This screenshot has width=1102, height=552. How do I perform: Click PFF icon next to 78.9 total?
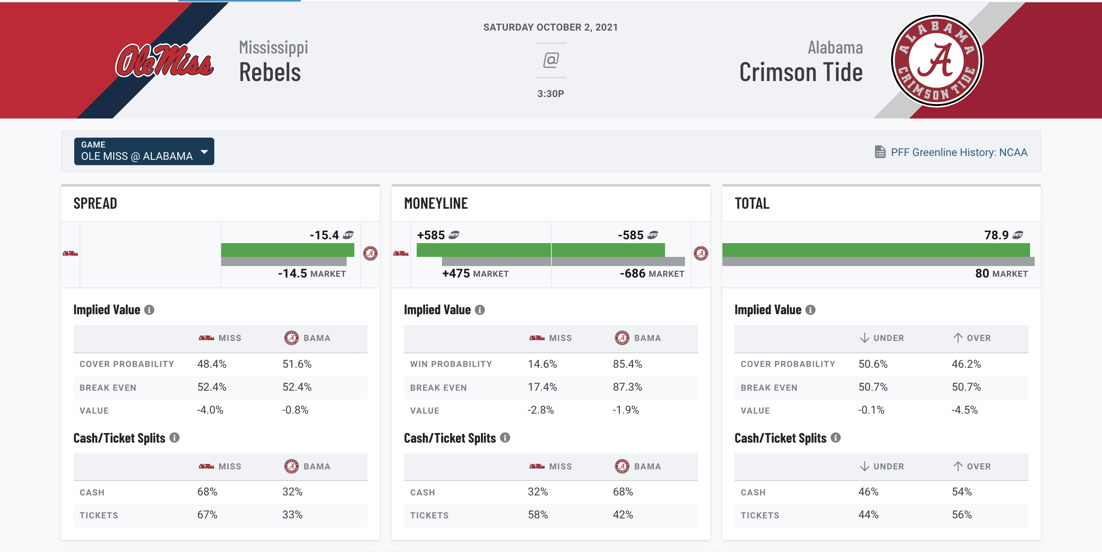tap(1018, 235)
